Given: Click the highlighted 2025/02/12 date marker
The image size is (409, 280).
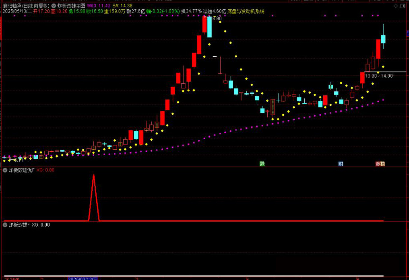Looking at the screenshot, I should tap(83, 278).
